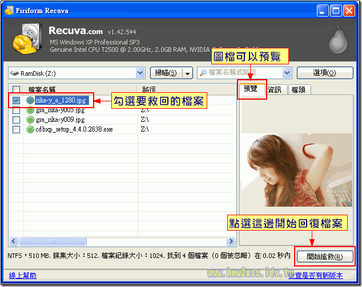The image size is (362, 287).
Task: Click the RamDisk drive icon in selector
Action: (14, 73)
